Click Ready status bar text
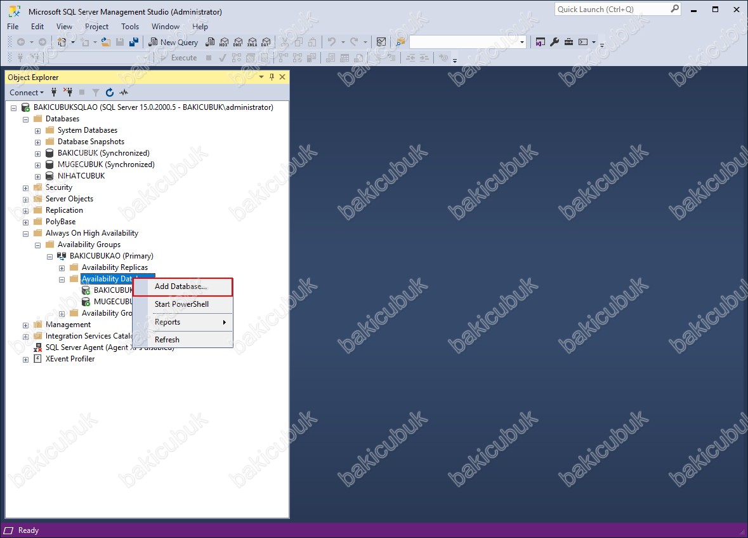Screen dimensions: 748x538 (28, 530)
